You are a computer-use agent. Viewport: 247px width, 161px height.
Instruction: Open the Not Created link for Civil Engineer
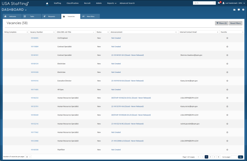116,38
